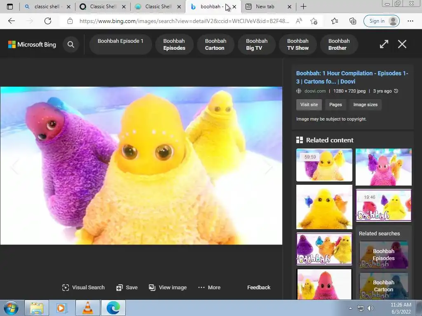Viewport: 422px width, 316px height.
Task: Open Windows Explorer from the taskbar
Action: point(37,308)
